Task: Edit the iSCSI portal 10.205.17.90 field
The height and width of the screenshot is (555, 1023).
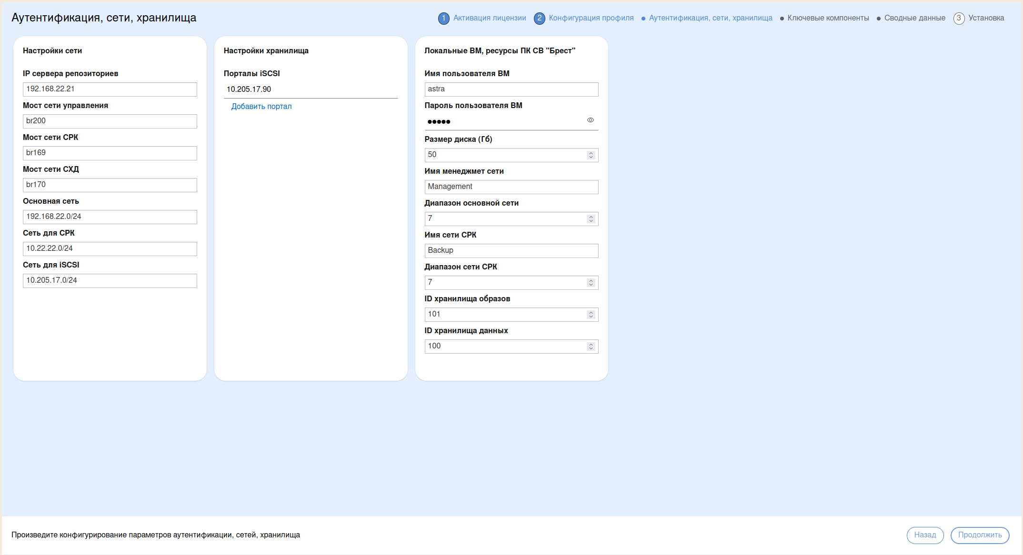Action: (x=311, y=89)
